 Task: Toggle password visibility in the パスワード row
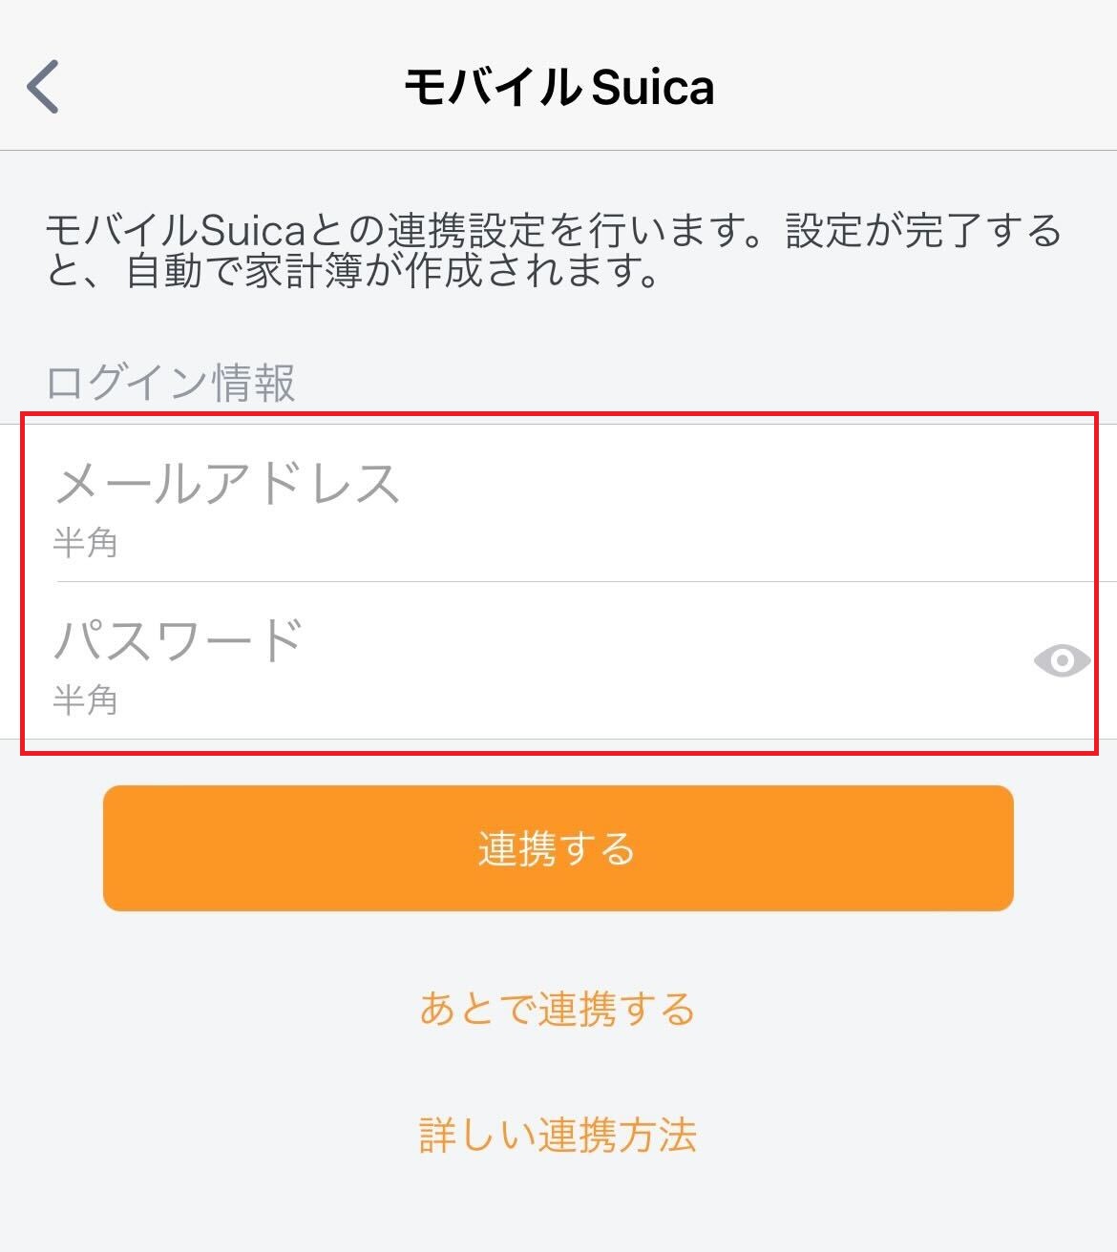(1062, 660)
